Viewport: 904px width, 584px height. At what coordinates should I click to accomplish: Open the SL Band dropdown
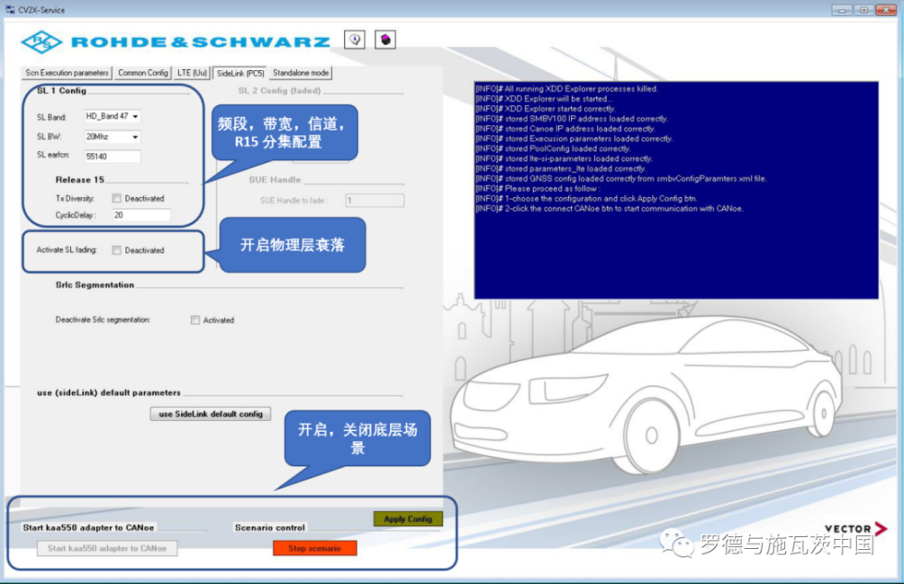pyautogui.click(x=113, y=116)
